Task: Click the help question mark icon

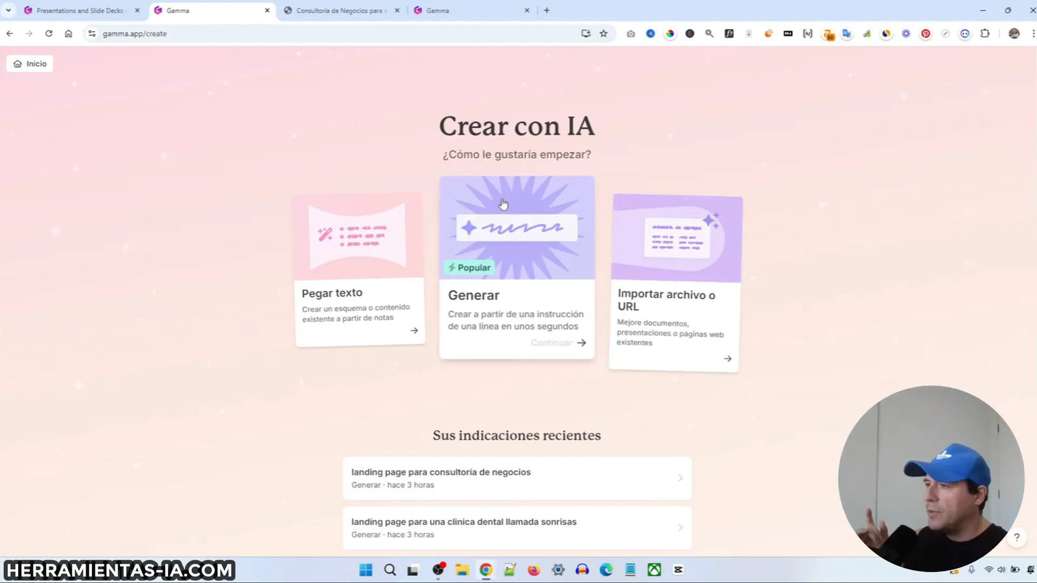Action: coord(1018,537)
